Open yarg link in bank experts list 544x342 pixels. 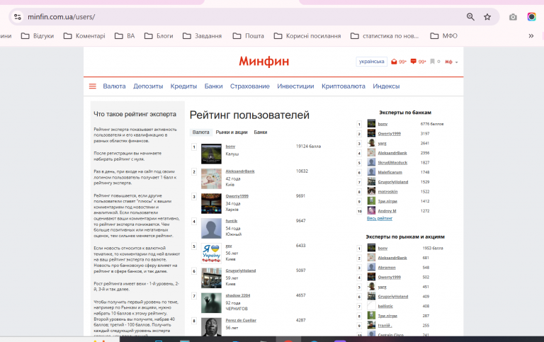382,143
